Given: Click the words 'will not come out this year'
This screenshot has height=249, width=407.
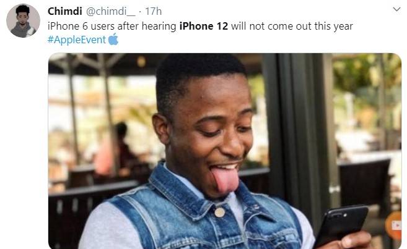Looking at the screenshot, I should [x=292, y=26].
